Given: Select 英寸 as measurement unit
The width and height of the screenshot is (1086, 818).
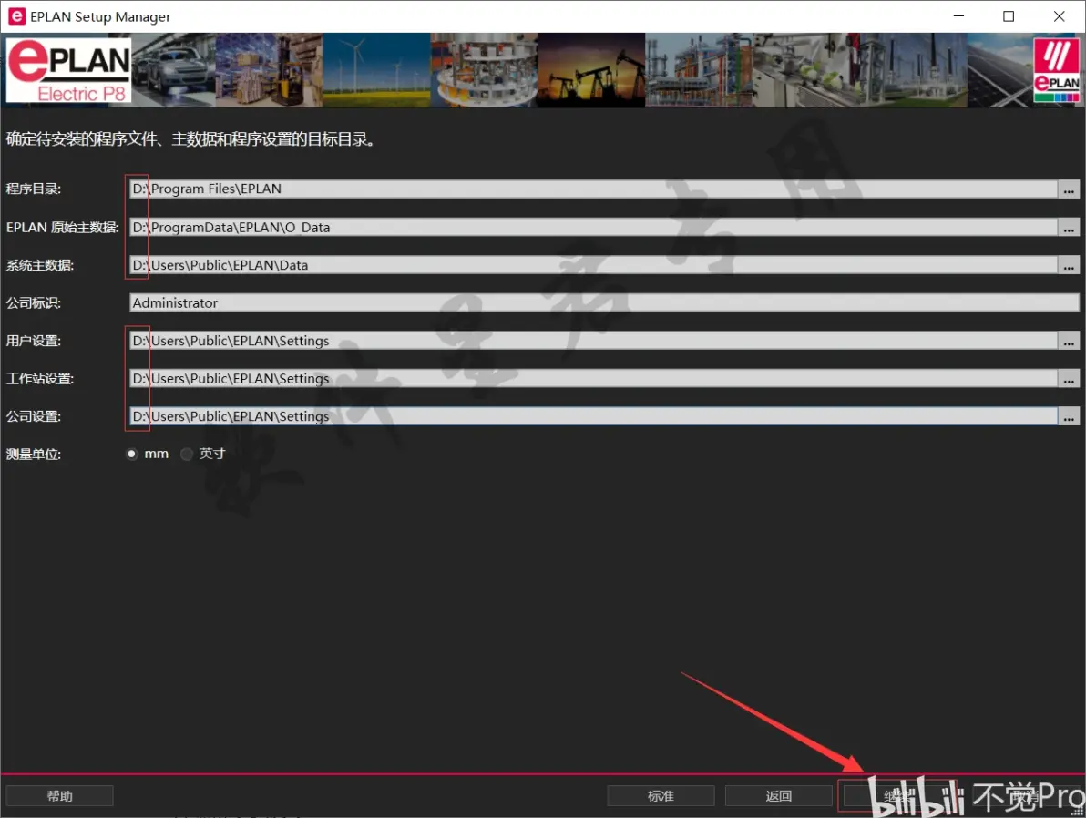Looking at the screenshot, I should [x=187, y=454].
